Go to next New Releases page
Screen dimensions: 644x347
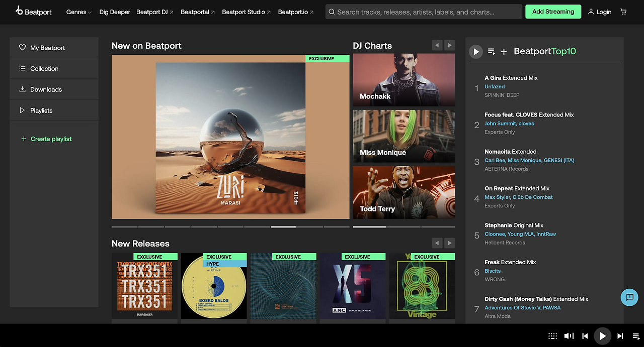449,243
